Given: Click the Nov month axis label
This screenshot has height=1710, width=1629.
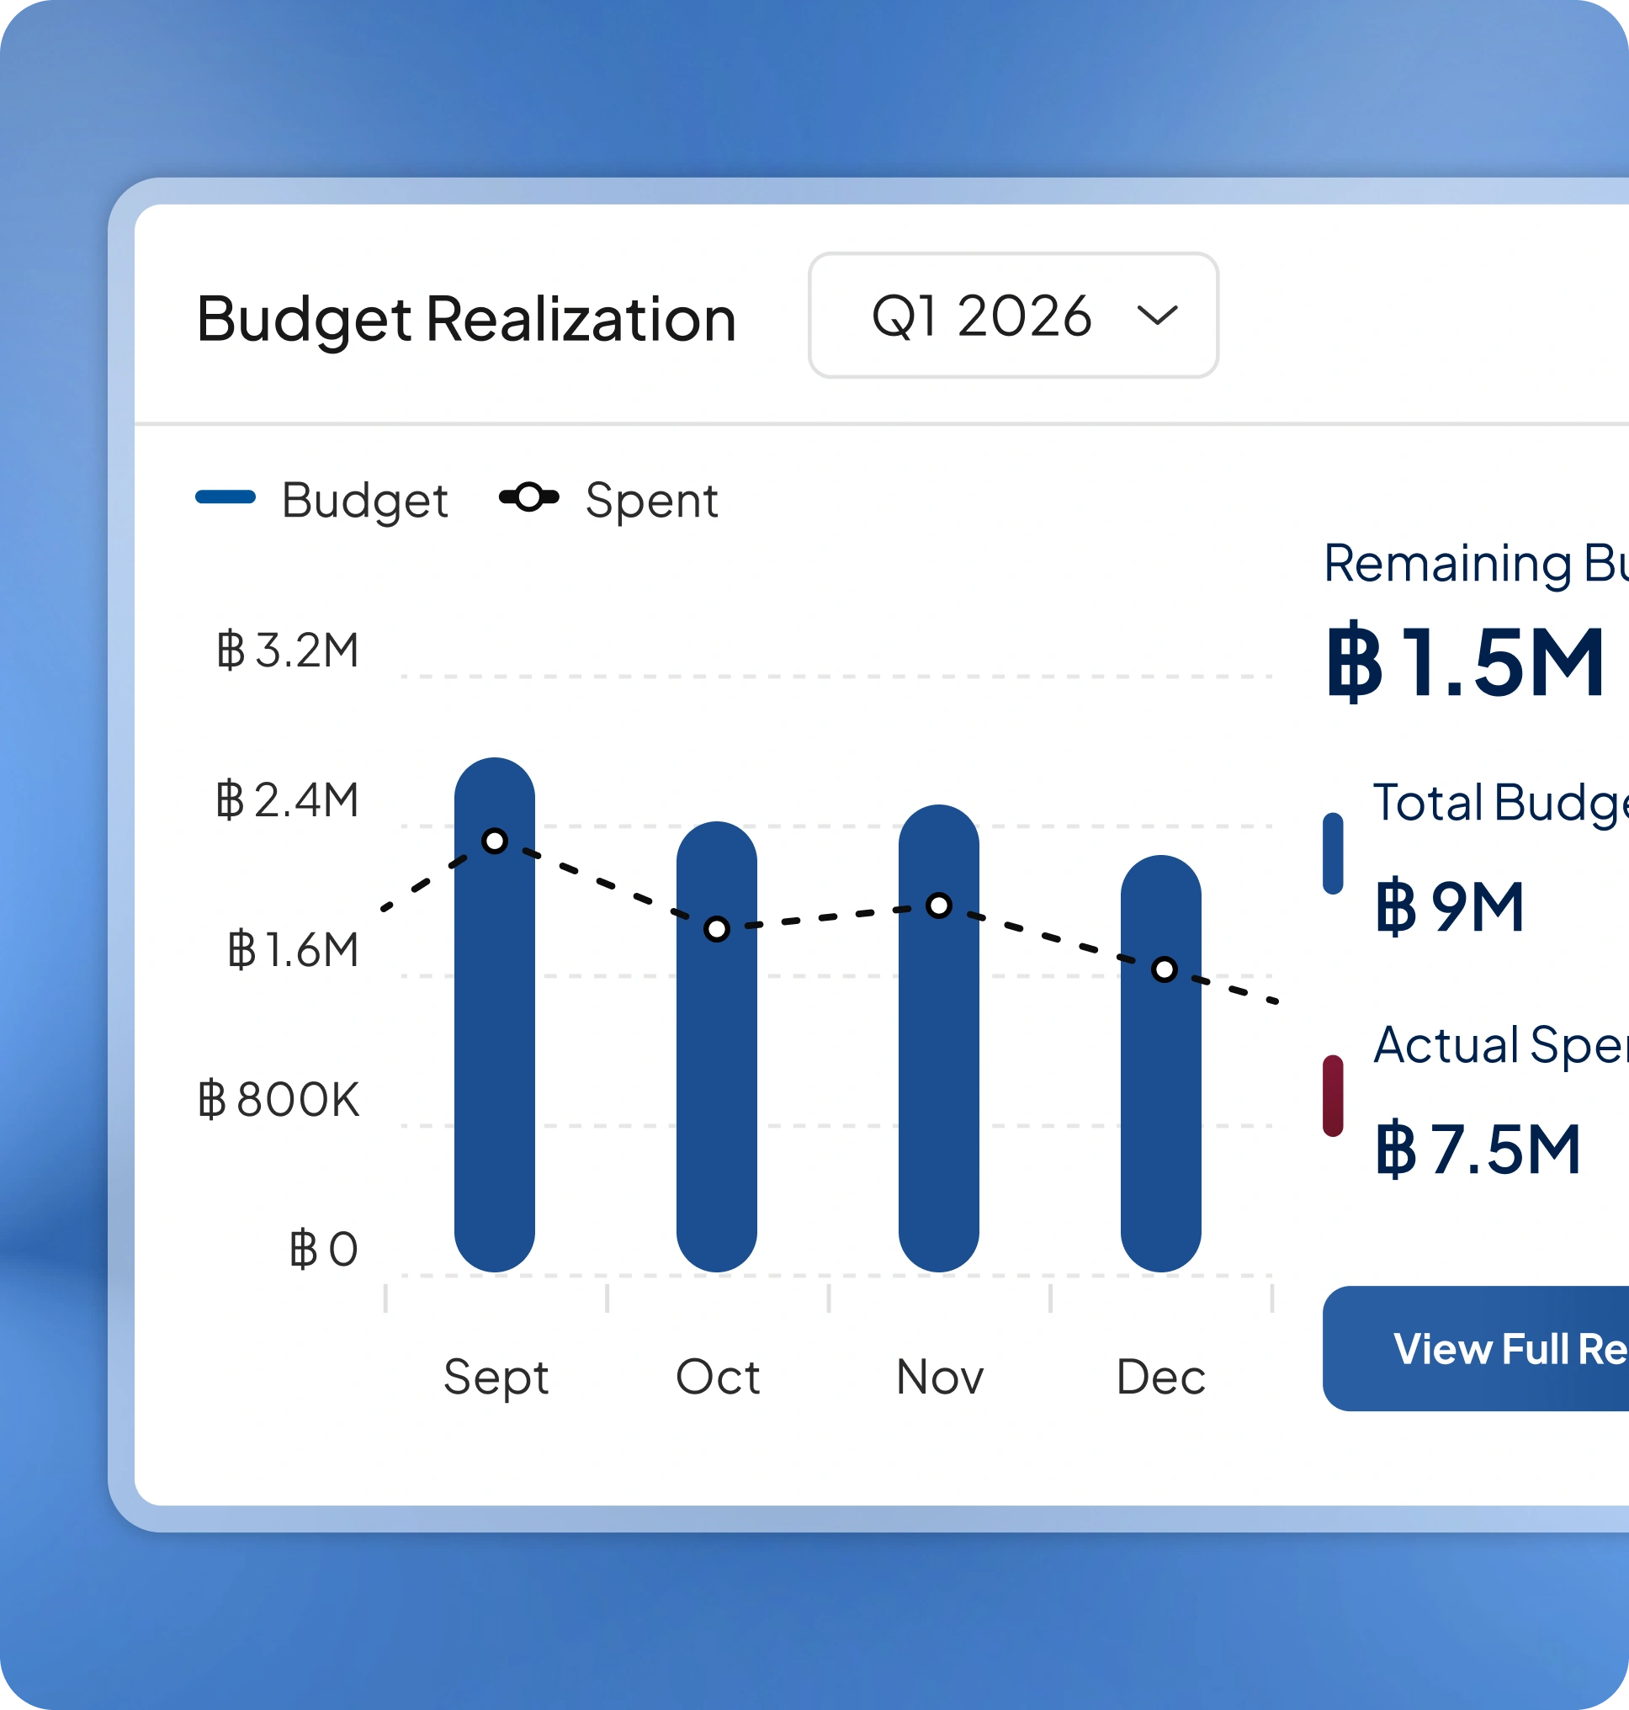Looking at the screenshot, I should [x=940, y=1377].
